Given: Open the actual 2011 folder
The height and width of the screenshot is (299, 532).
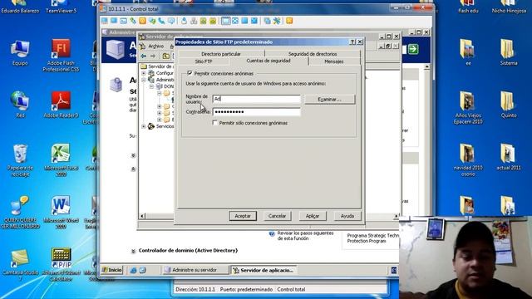Looking at the screenshot, I should tap(508, 157).
